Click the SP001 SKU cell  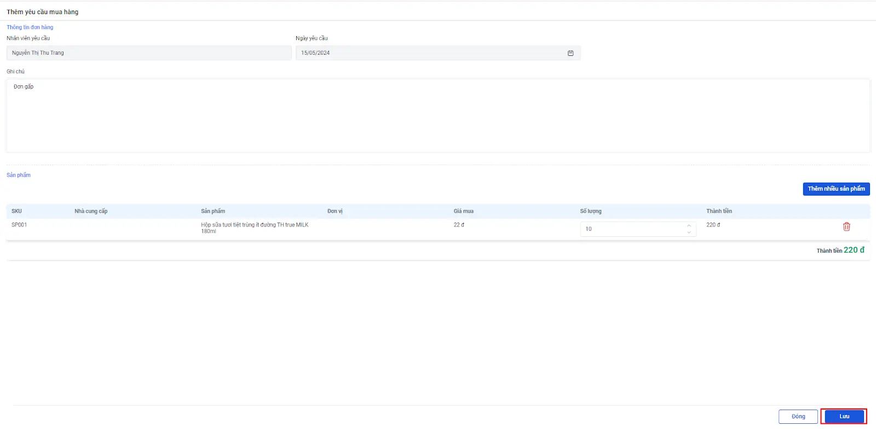19,225
